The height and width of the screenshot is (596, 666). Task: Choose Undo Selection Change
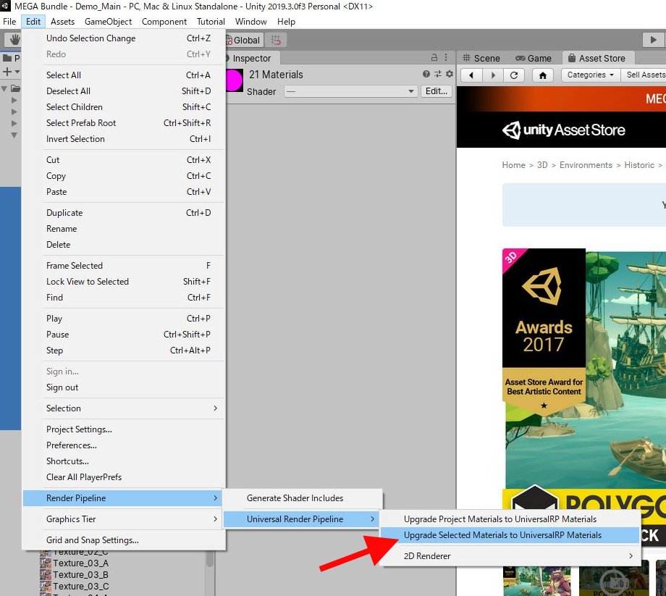(x=124, y=38)
